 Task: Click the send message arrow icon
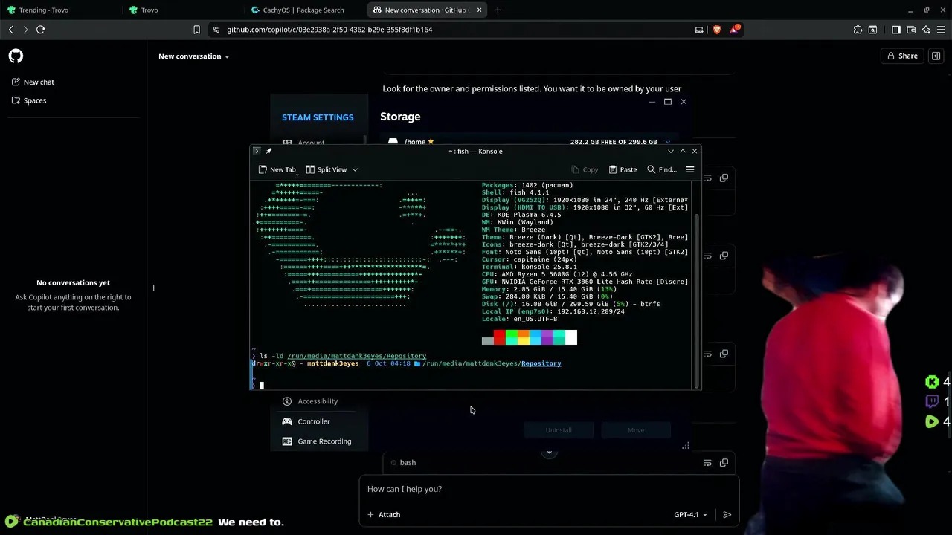coord(727,514)
